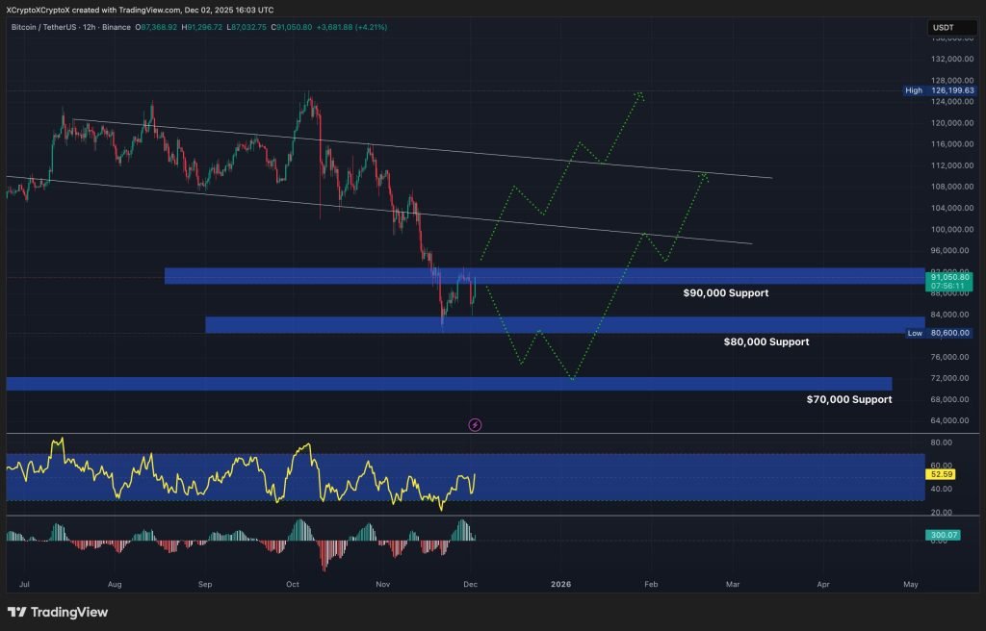Viewport: 986px width, 631px height.
Task: Click the yellow RSI value 52.59 tag
Action: (x=942, y=474)
